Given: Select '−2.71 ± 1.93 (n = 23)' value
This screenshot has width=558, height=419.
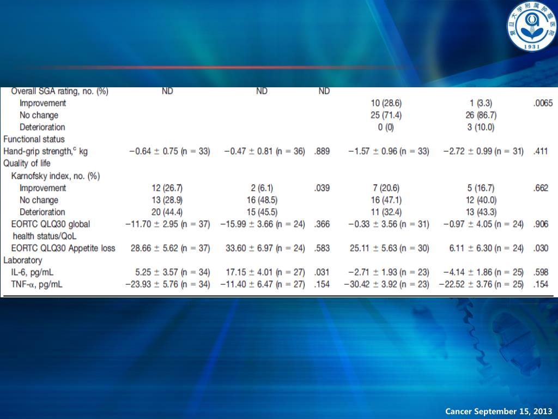Looking at the screenshot, I should 389,273.
